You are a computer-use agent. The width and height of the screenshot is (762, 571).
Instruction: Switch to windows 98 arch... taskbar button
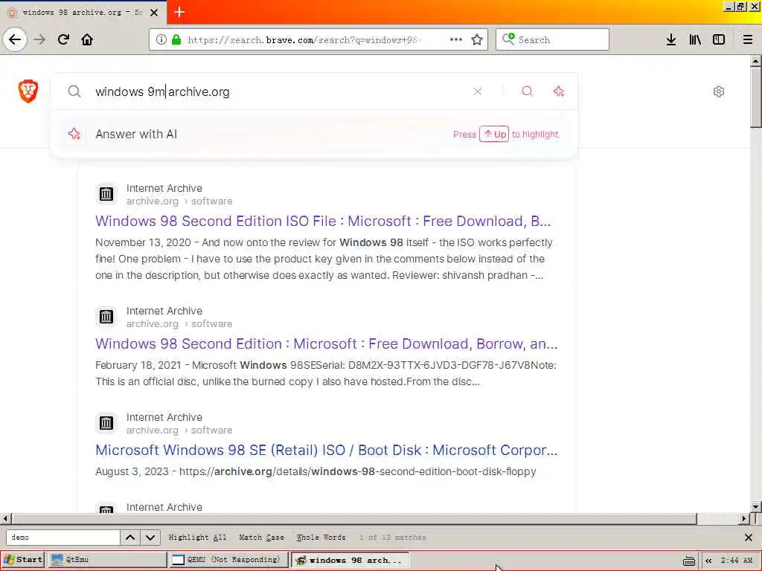350,560
